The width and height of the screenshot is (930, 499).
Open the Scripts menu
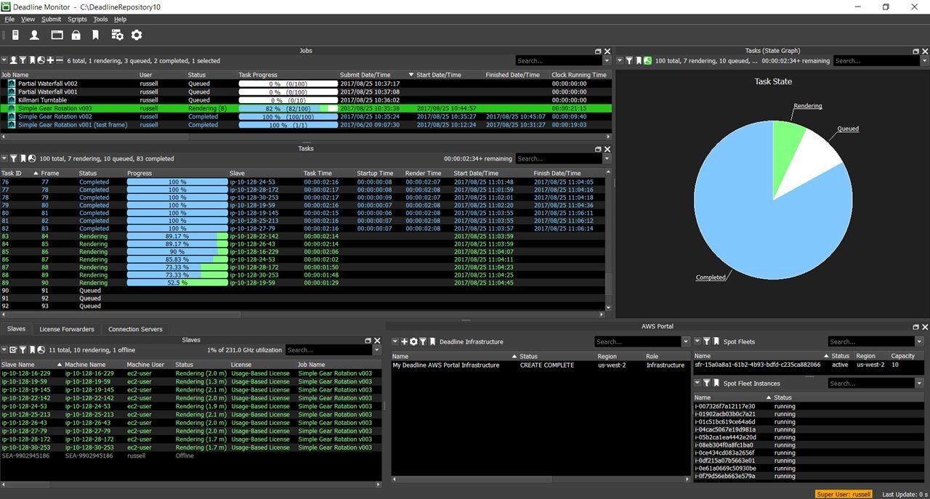point(77,19)
